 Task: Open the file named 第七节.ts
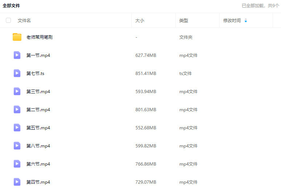point(35,74)
